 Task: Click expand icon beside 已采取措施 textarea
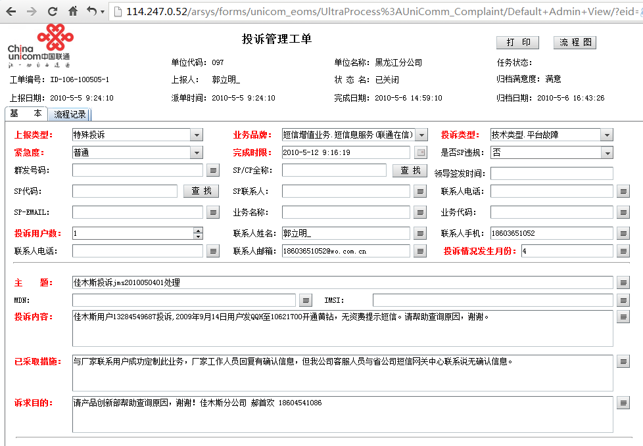point(623,362)
